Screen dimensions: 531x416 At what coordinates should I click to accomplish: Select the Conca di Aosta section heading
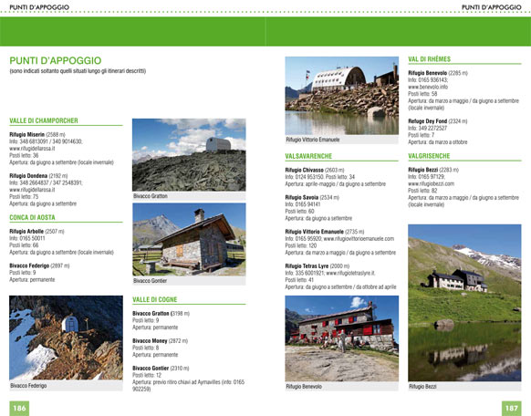pyautogui.click(x=32, y=217)
